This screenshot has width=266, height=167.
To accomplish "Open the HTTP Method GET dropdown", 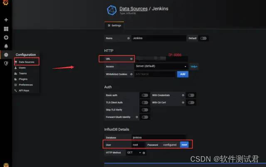I will tap(134, 153).
